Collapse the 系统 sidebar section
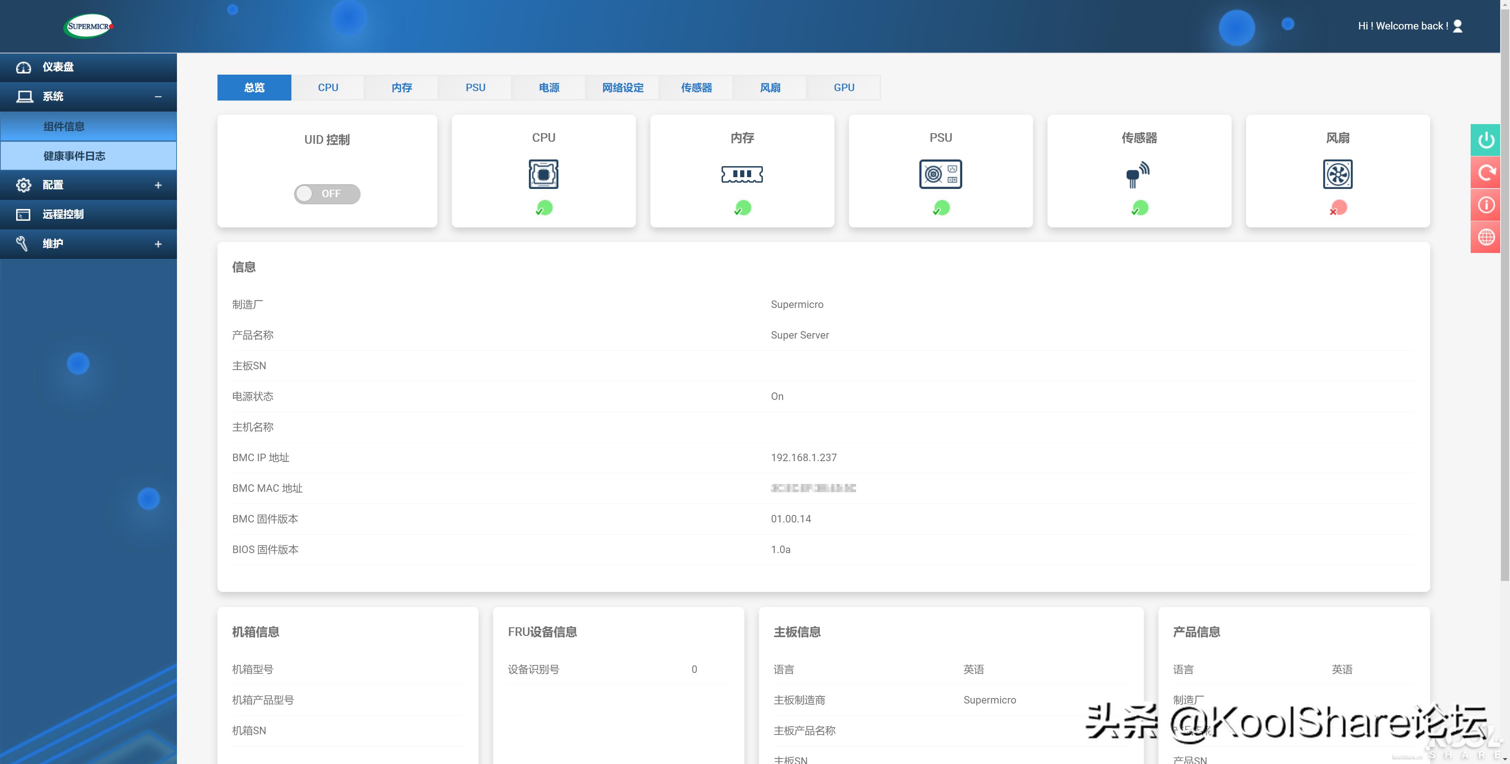The height and width of the screenshot is (764, 1510). pyautogui.click(x=157, y=96)
